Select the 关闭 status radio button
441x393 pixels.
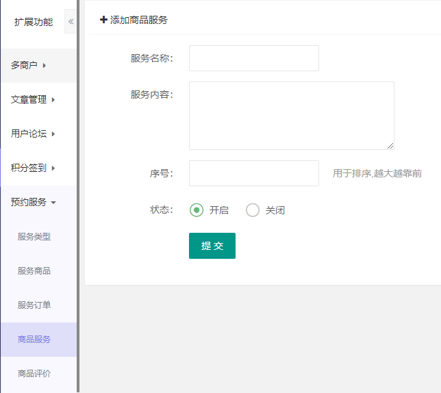253,210
